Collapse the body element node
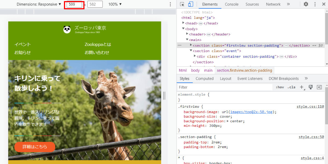This screenshot has width=328, height=164. click(x=183, y=29)
